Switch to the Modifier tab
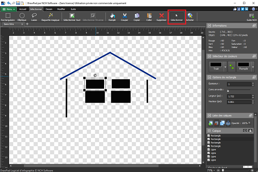This screenshot has width=258, height=172. [61, 9]
